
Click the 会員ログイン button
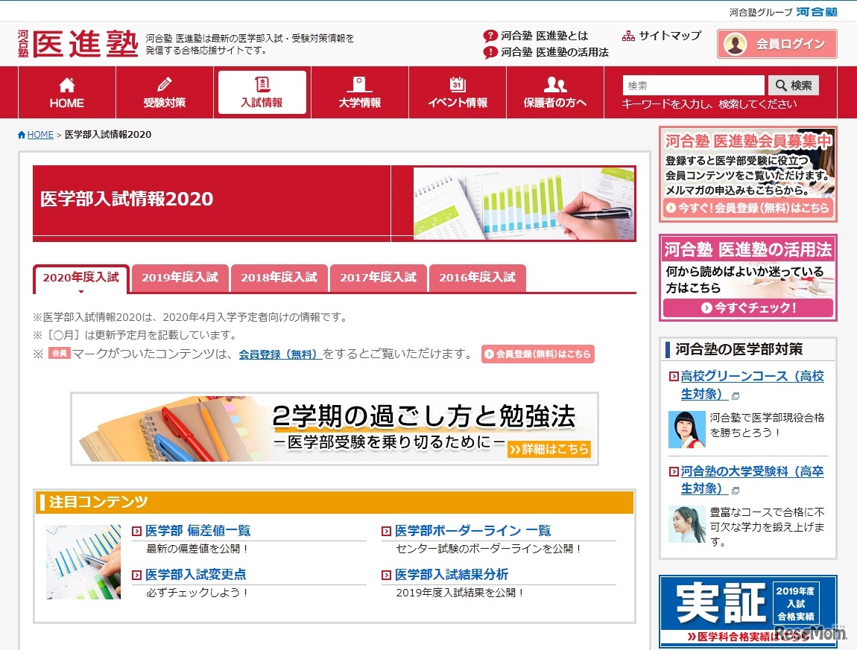click(777, 44)
